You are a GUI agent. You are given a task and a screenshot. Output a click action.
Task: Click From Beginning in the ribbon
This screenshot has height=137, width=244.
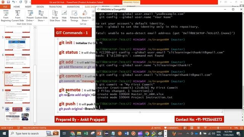[x=6, y=16]
